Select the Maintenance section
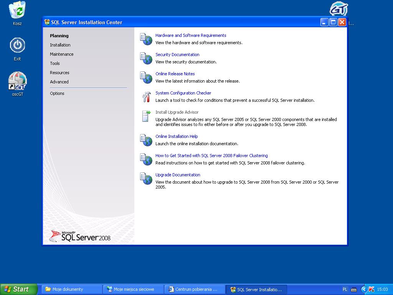The height and width of the screenshot is (295, 393). [62, 54]
